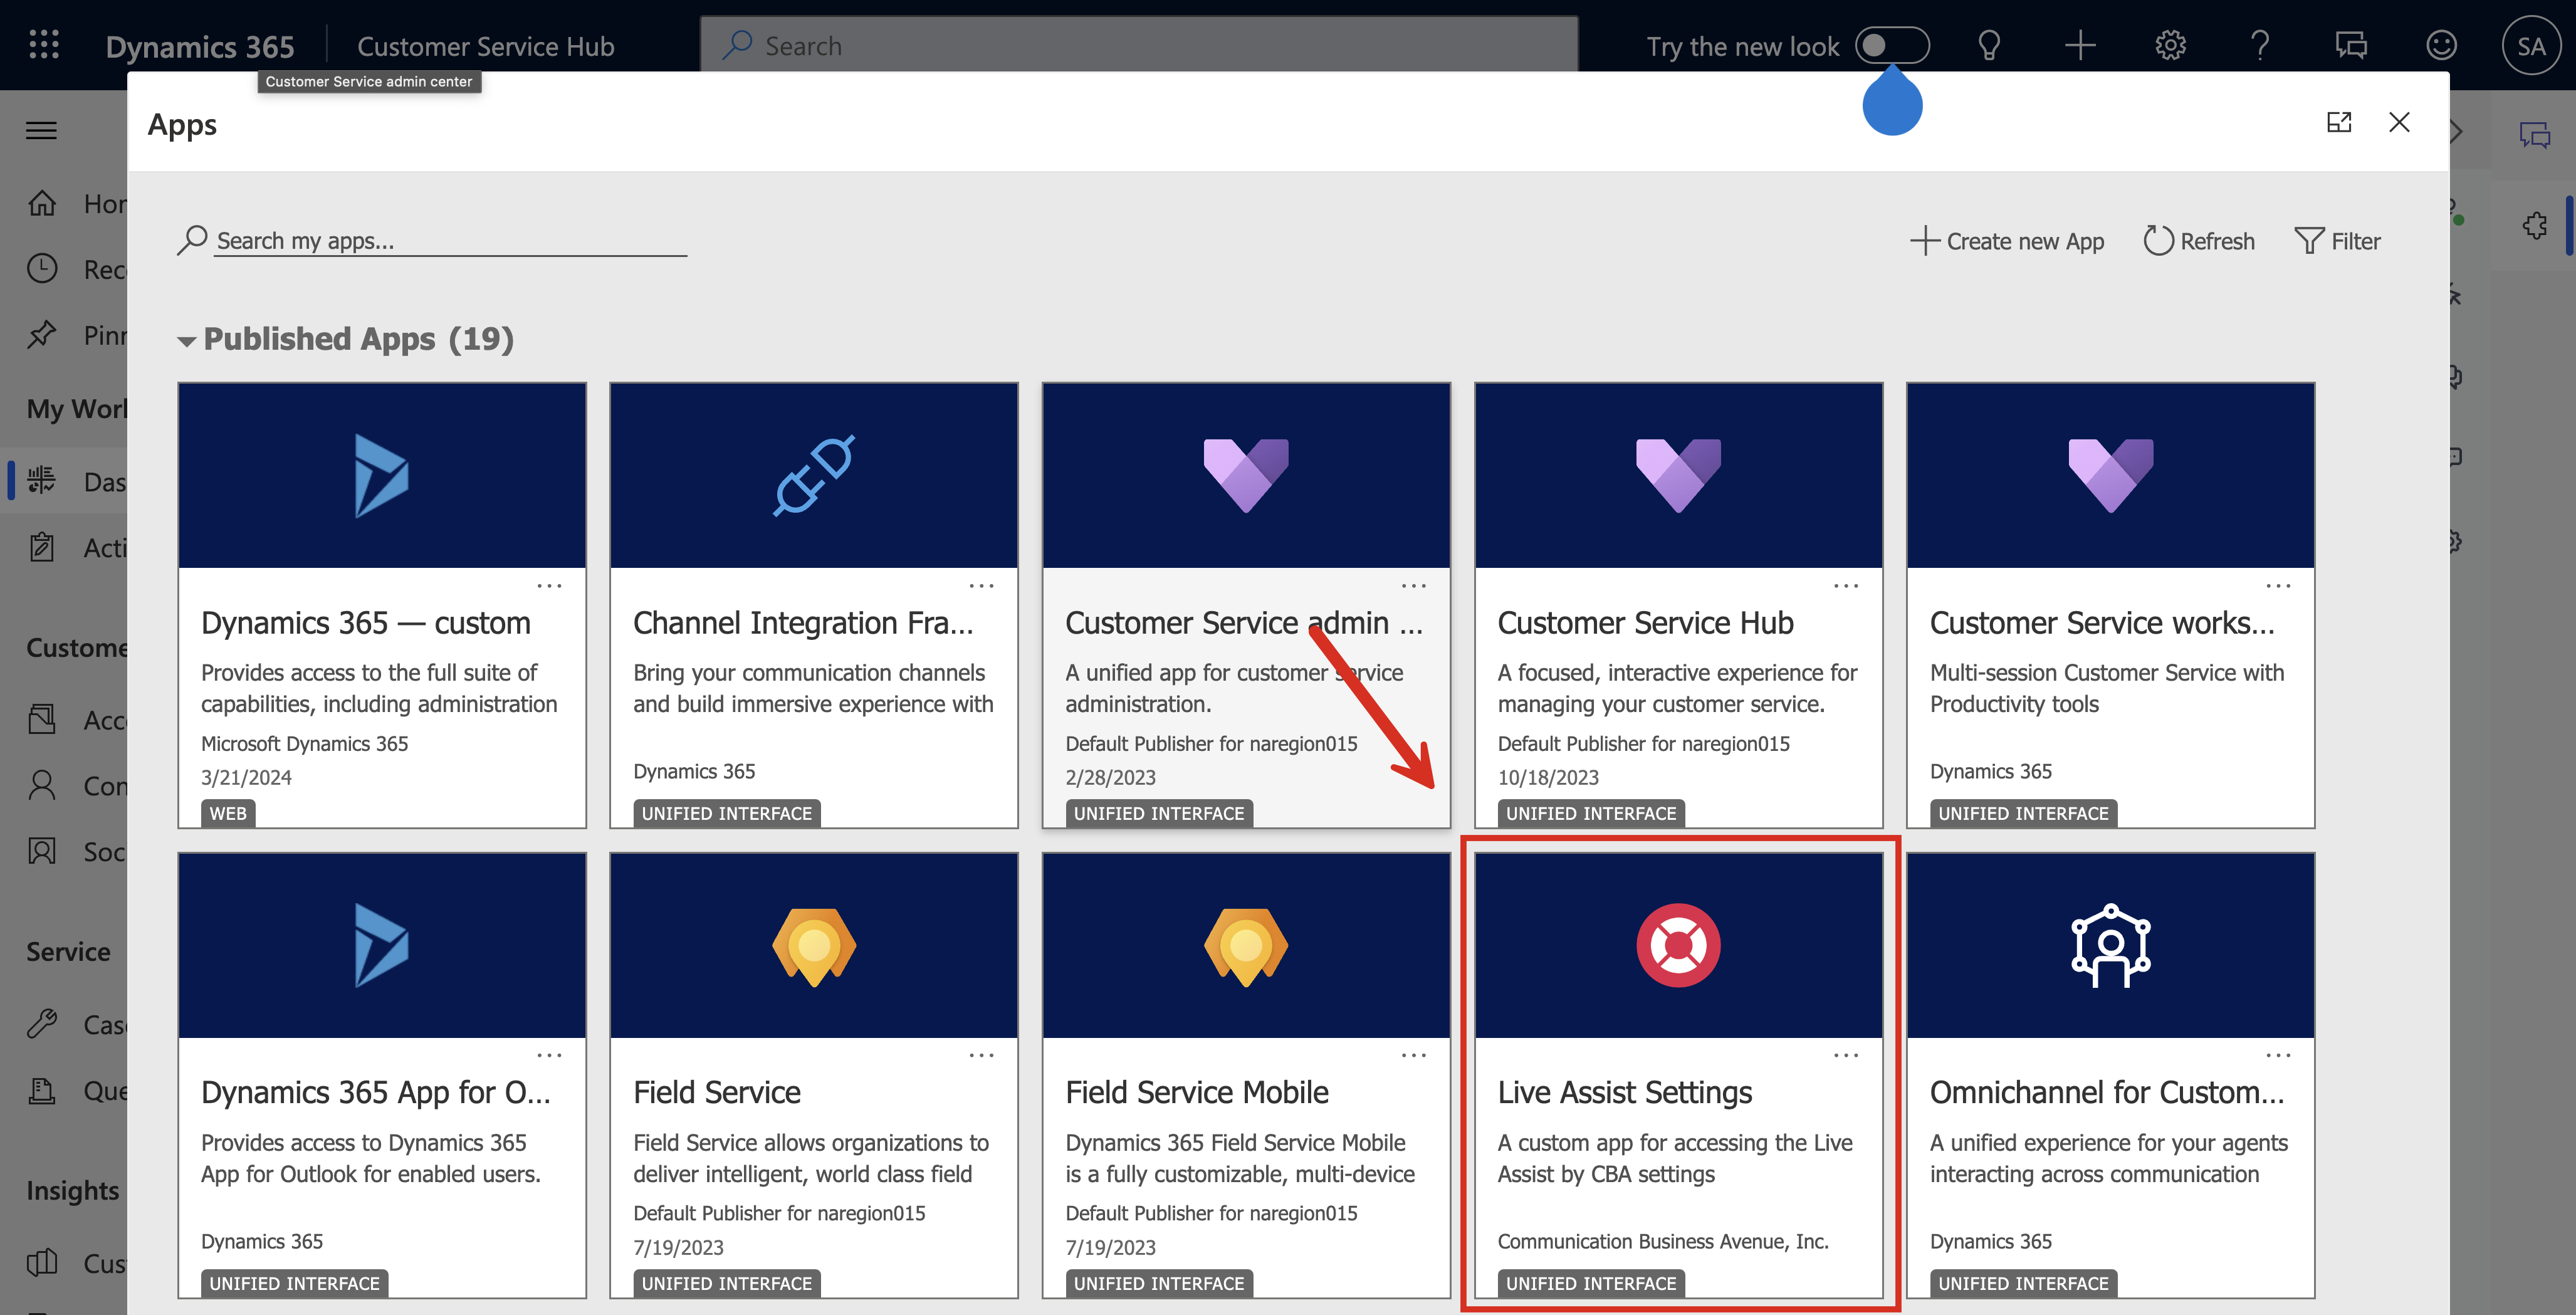The height and width of the screenshot is (1315, 2576).
Task: Toggle the Try the new look switch
Action: tap(1892, 45)
